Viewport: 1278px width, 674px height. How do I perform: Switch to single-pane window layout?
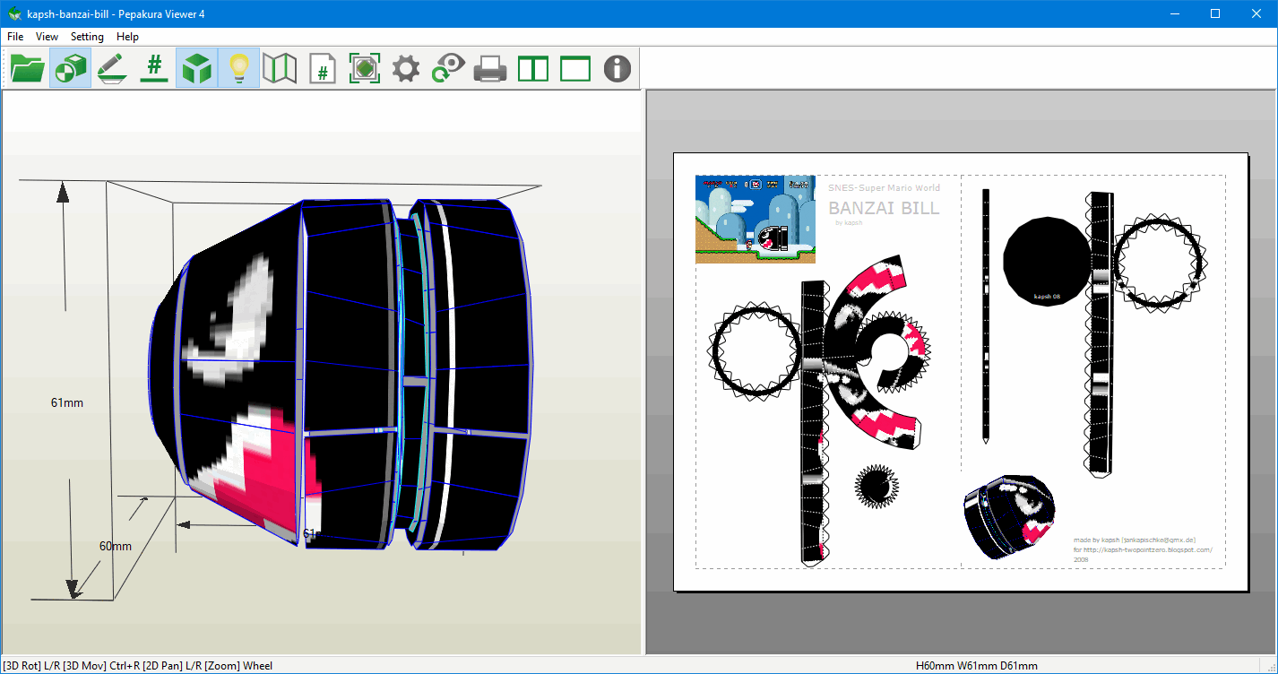pyautogui.click(x=574, y=68)
